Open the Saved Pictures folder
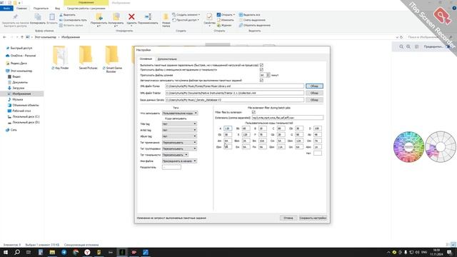The width and height of the screenshot is (457, 257). point(87,58)
